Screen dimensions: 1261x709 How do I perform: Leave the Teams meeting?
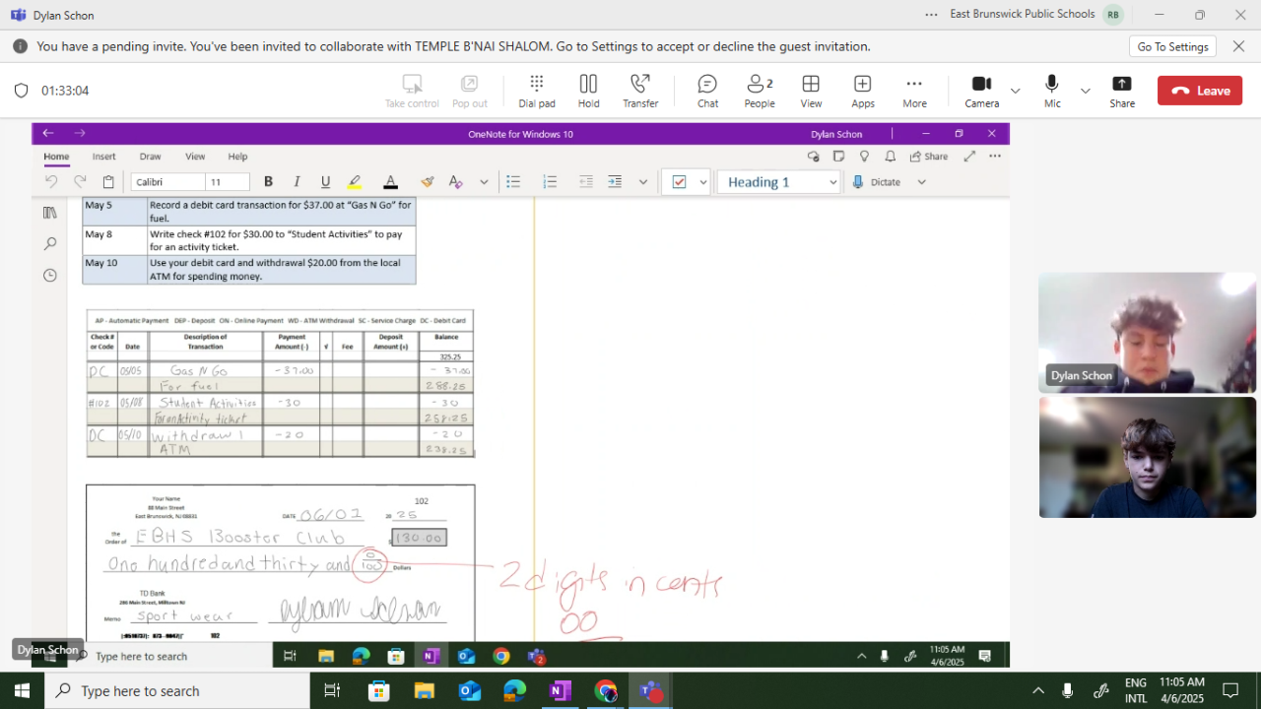point(1200,91)
